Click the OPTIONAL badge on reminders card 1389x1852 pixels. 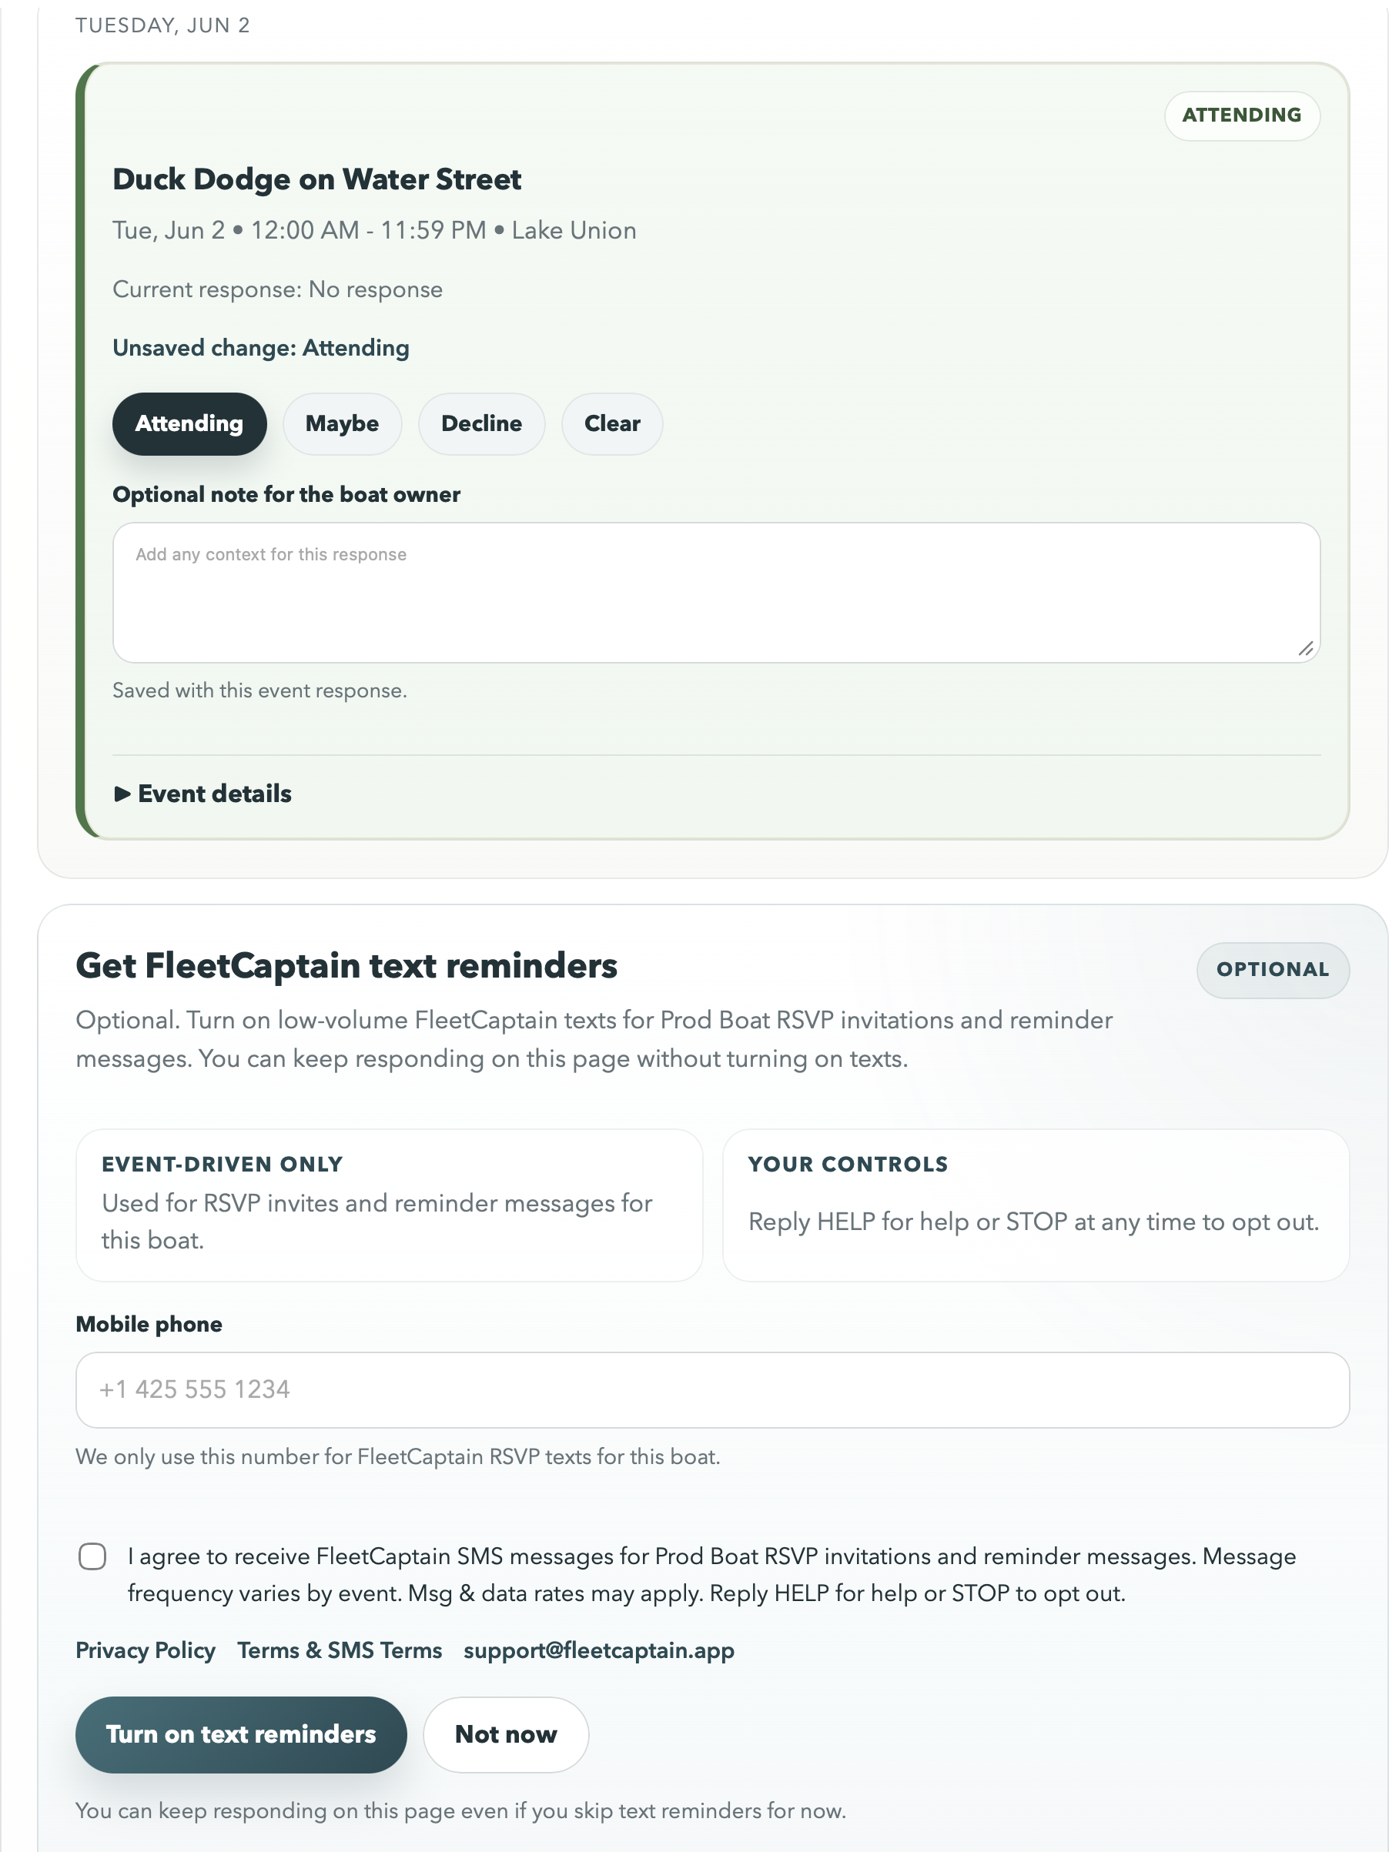[1272, 970]
